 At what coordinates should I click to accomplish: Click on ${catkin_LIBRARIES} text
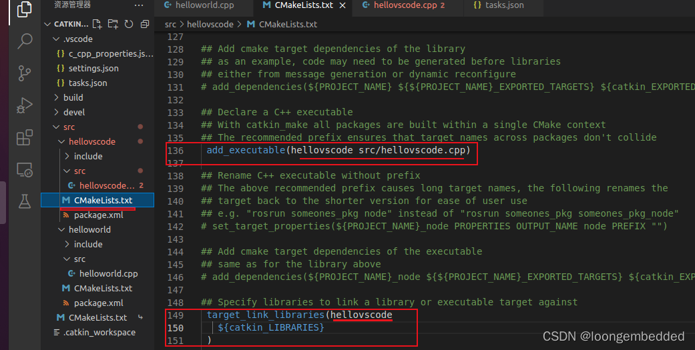pos(271,327)
